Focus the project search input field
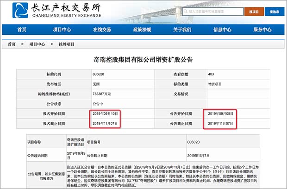The height and width of the screenshot is (189, 287). point(212,12)
